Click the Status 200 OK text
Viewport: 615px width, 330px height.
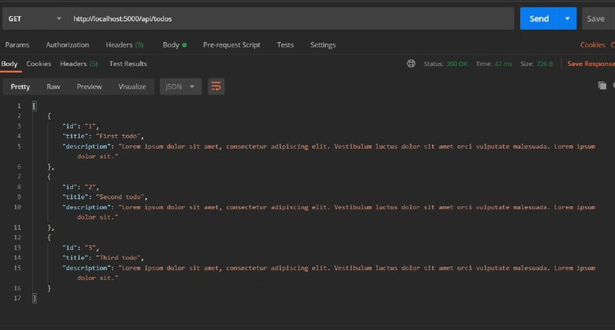coord(446,64)
